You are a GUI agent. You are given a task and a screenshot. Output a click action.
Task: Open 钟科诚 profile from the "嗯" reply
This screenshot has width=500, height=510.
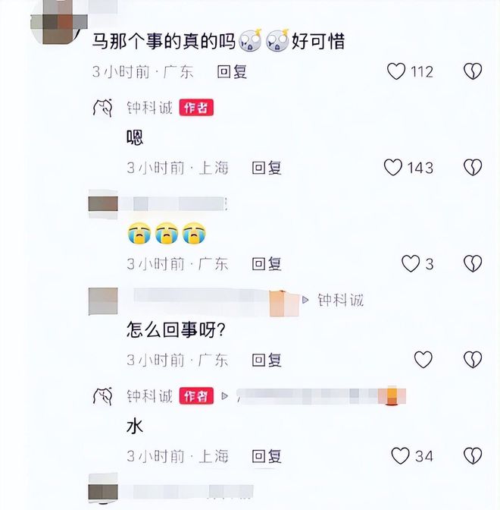click(149, 108)
